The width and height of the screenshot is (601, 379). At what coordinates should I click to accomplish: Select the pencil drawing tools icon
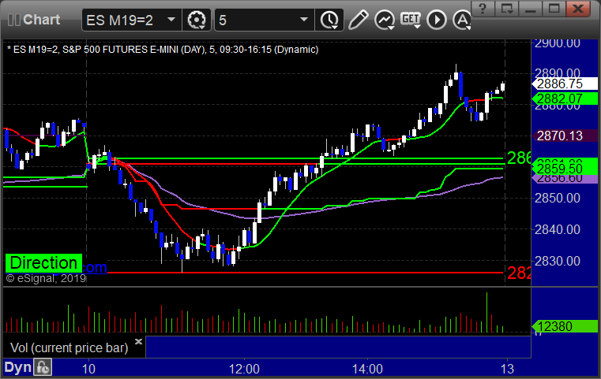(x=358, y=20)
